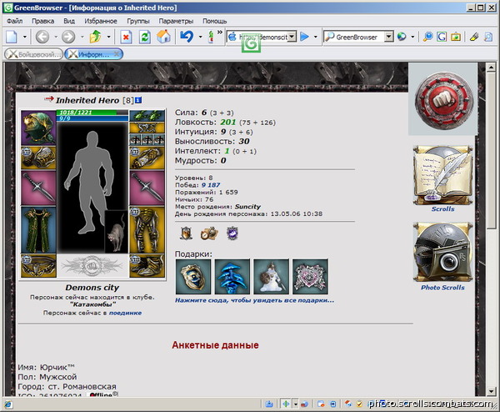Go forward with the Forward arrow button
Image resolution: width=500 pixels, height=412 pixels.
pyautogui.click(x=68, y=37)
